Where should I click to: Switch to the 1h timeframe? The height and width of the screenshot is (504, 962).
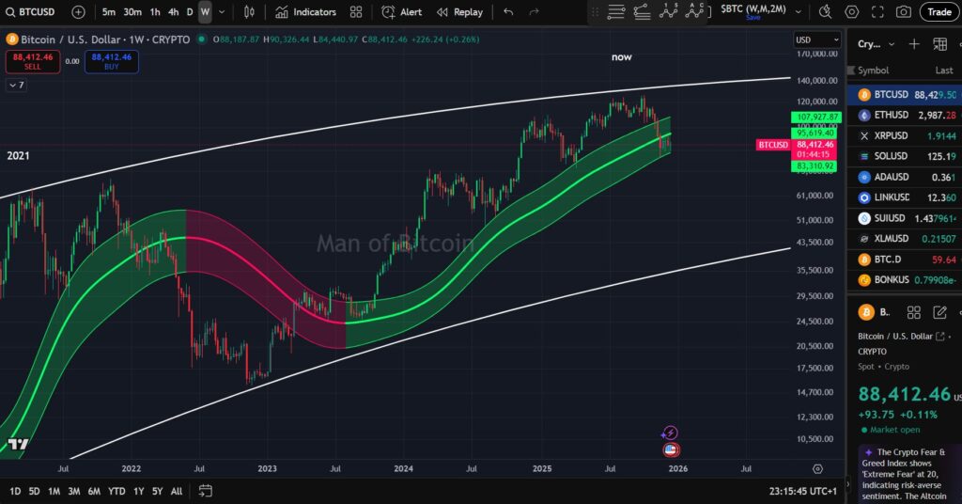155,11
